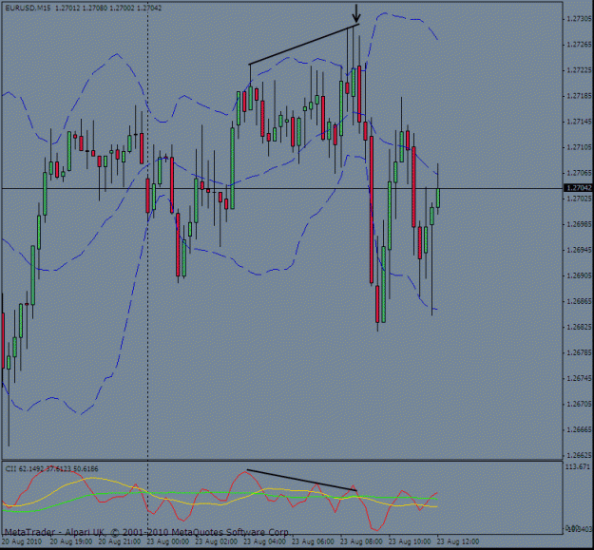
Task: Click price axis label 1.27305
Action: [x=579, y=19]
